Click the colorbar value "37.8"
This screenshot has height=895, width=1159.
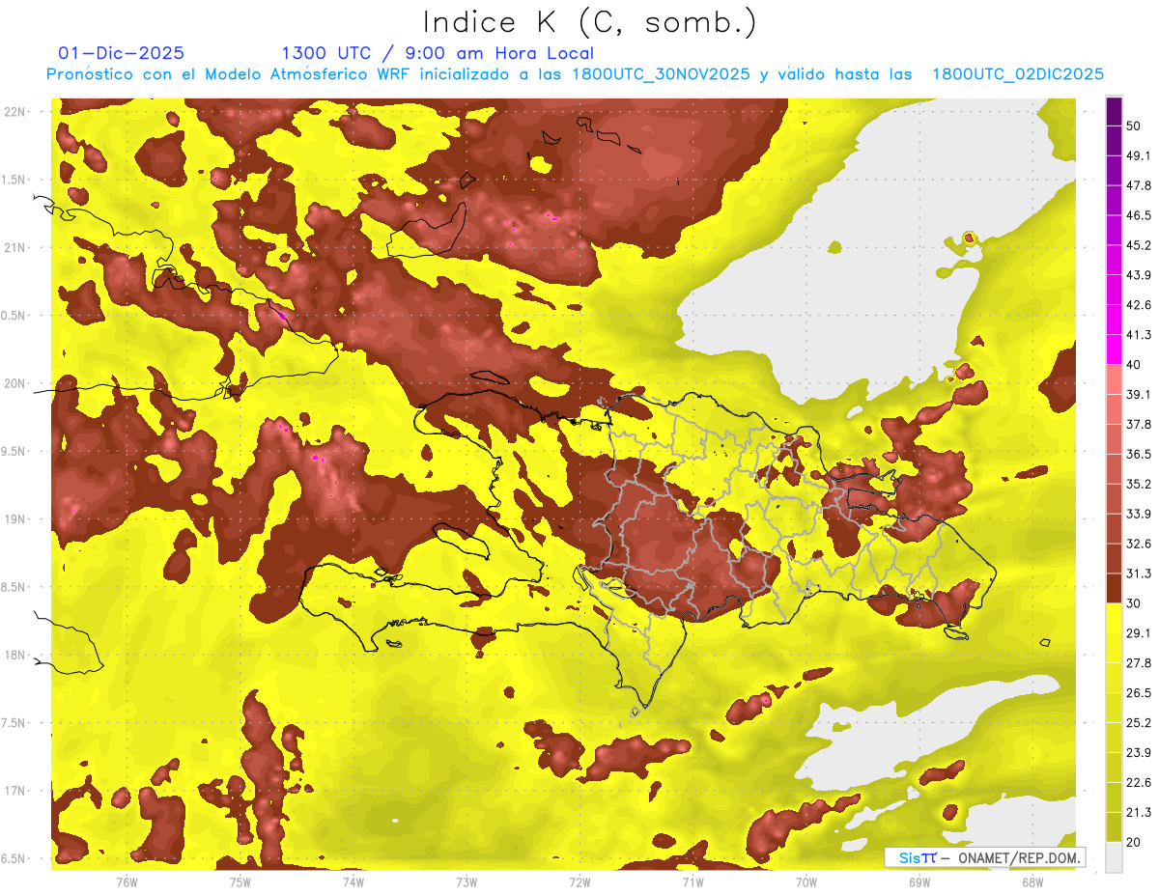pyautogui.click(x=1140, y=424)
